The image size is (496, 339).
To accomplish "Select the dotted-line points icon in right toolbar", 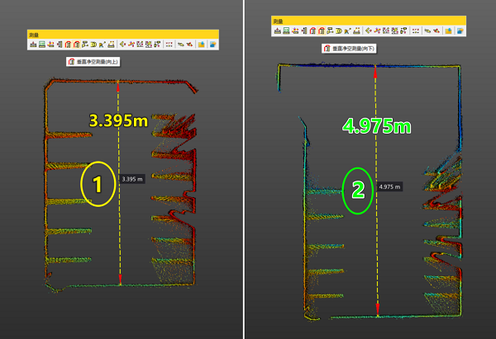I will click(x=413, y=31).
